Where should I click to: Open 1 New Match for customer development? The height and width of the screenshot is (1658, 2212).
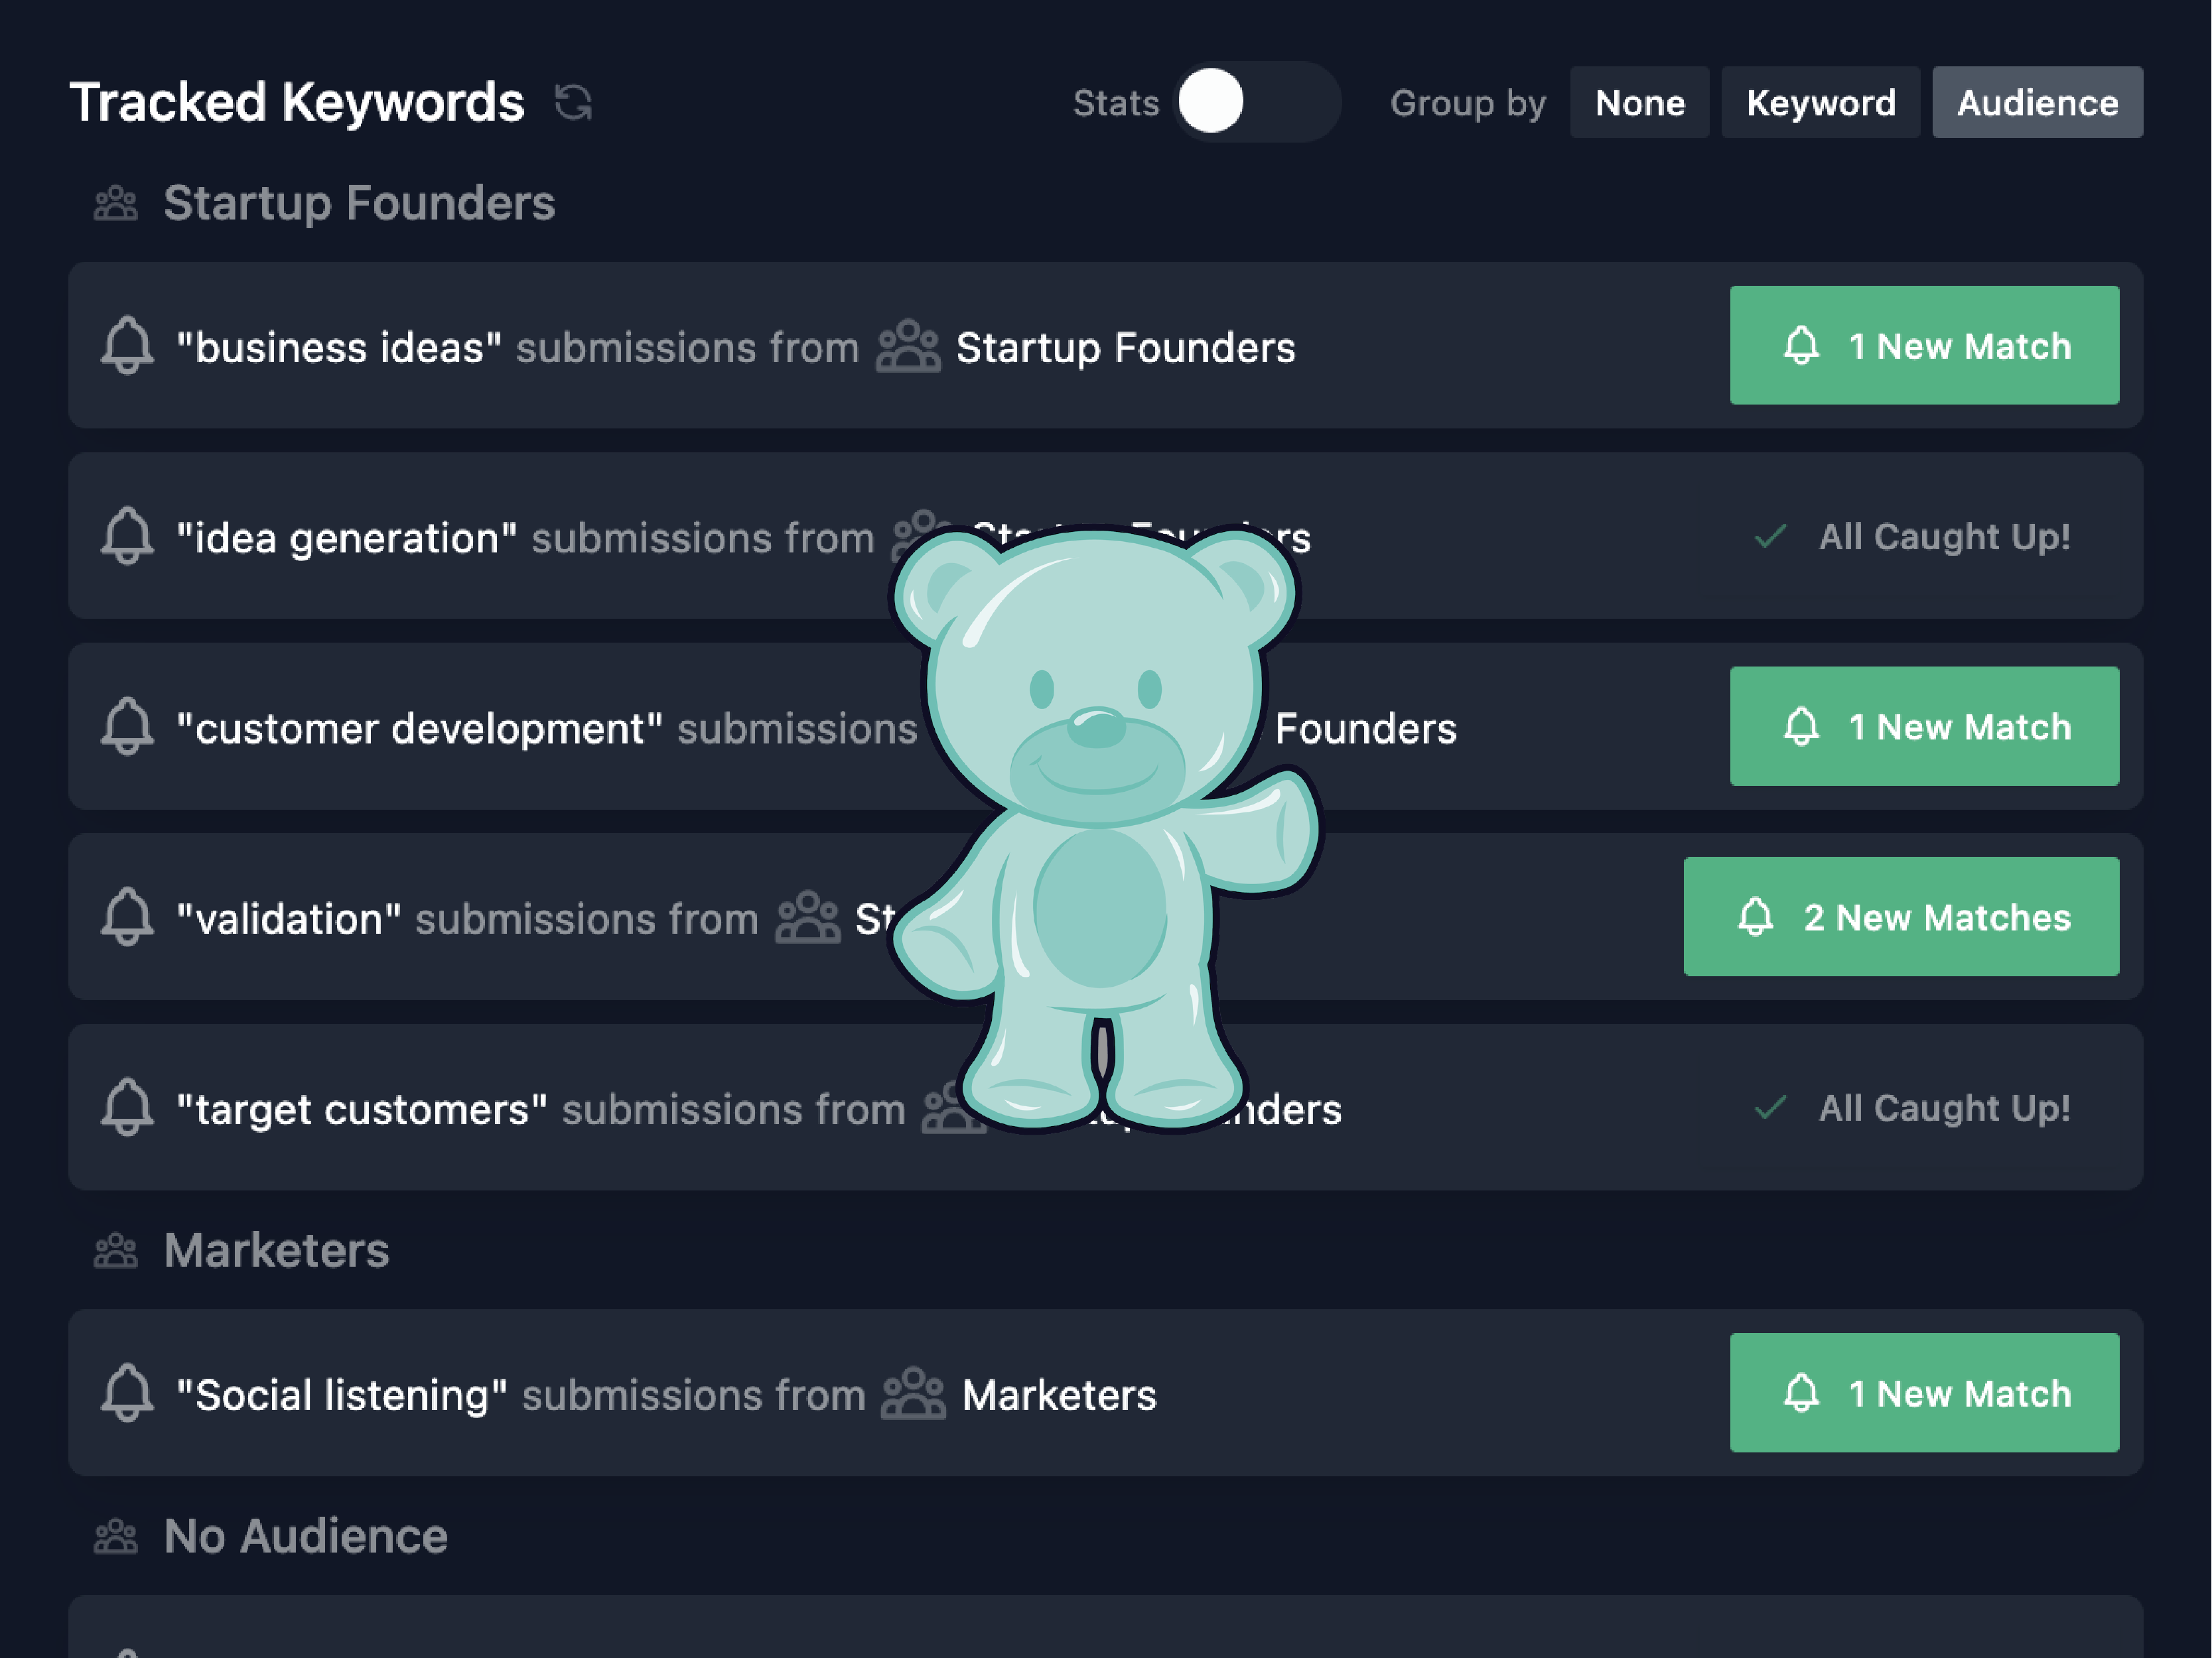click(1924, 727)
